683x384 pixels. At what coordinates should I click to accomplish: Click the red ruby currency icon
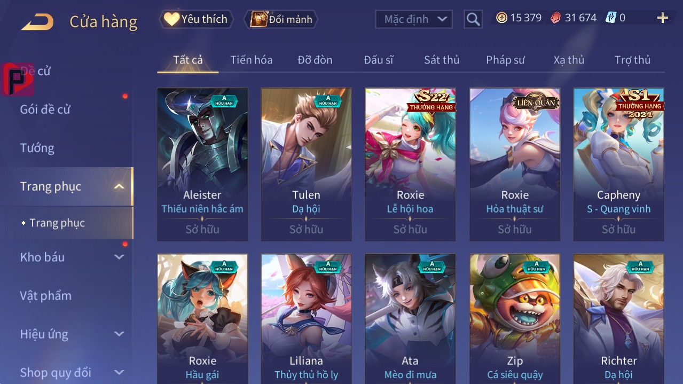[556, 18]
